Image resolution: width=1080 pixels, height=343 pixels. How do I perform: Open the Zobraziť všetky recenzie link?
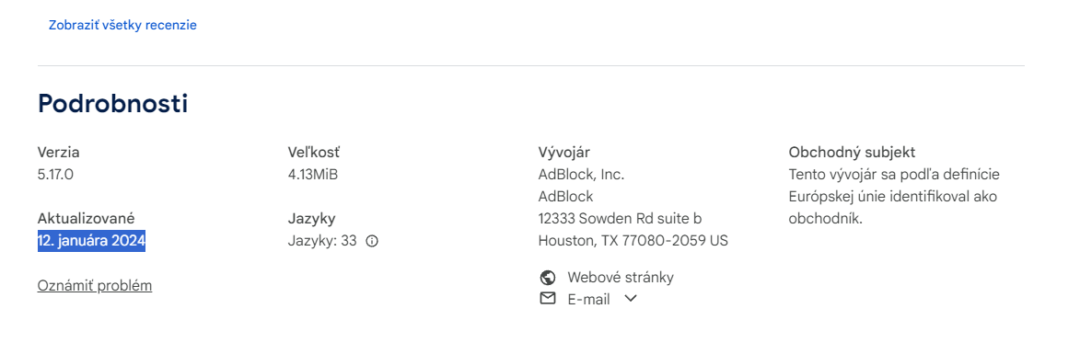[122, 25]
